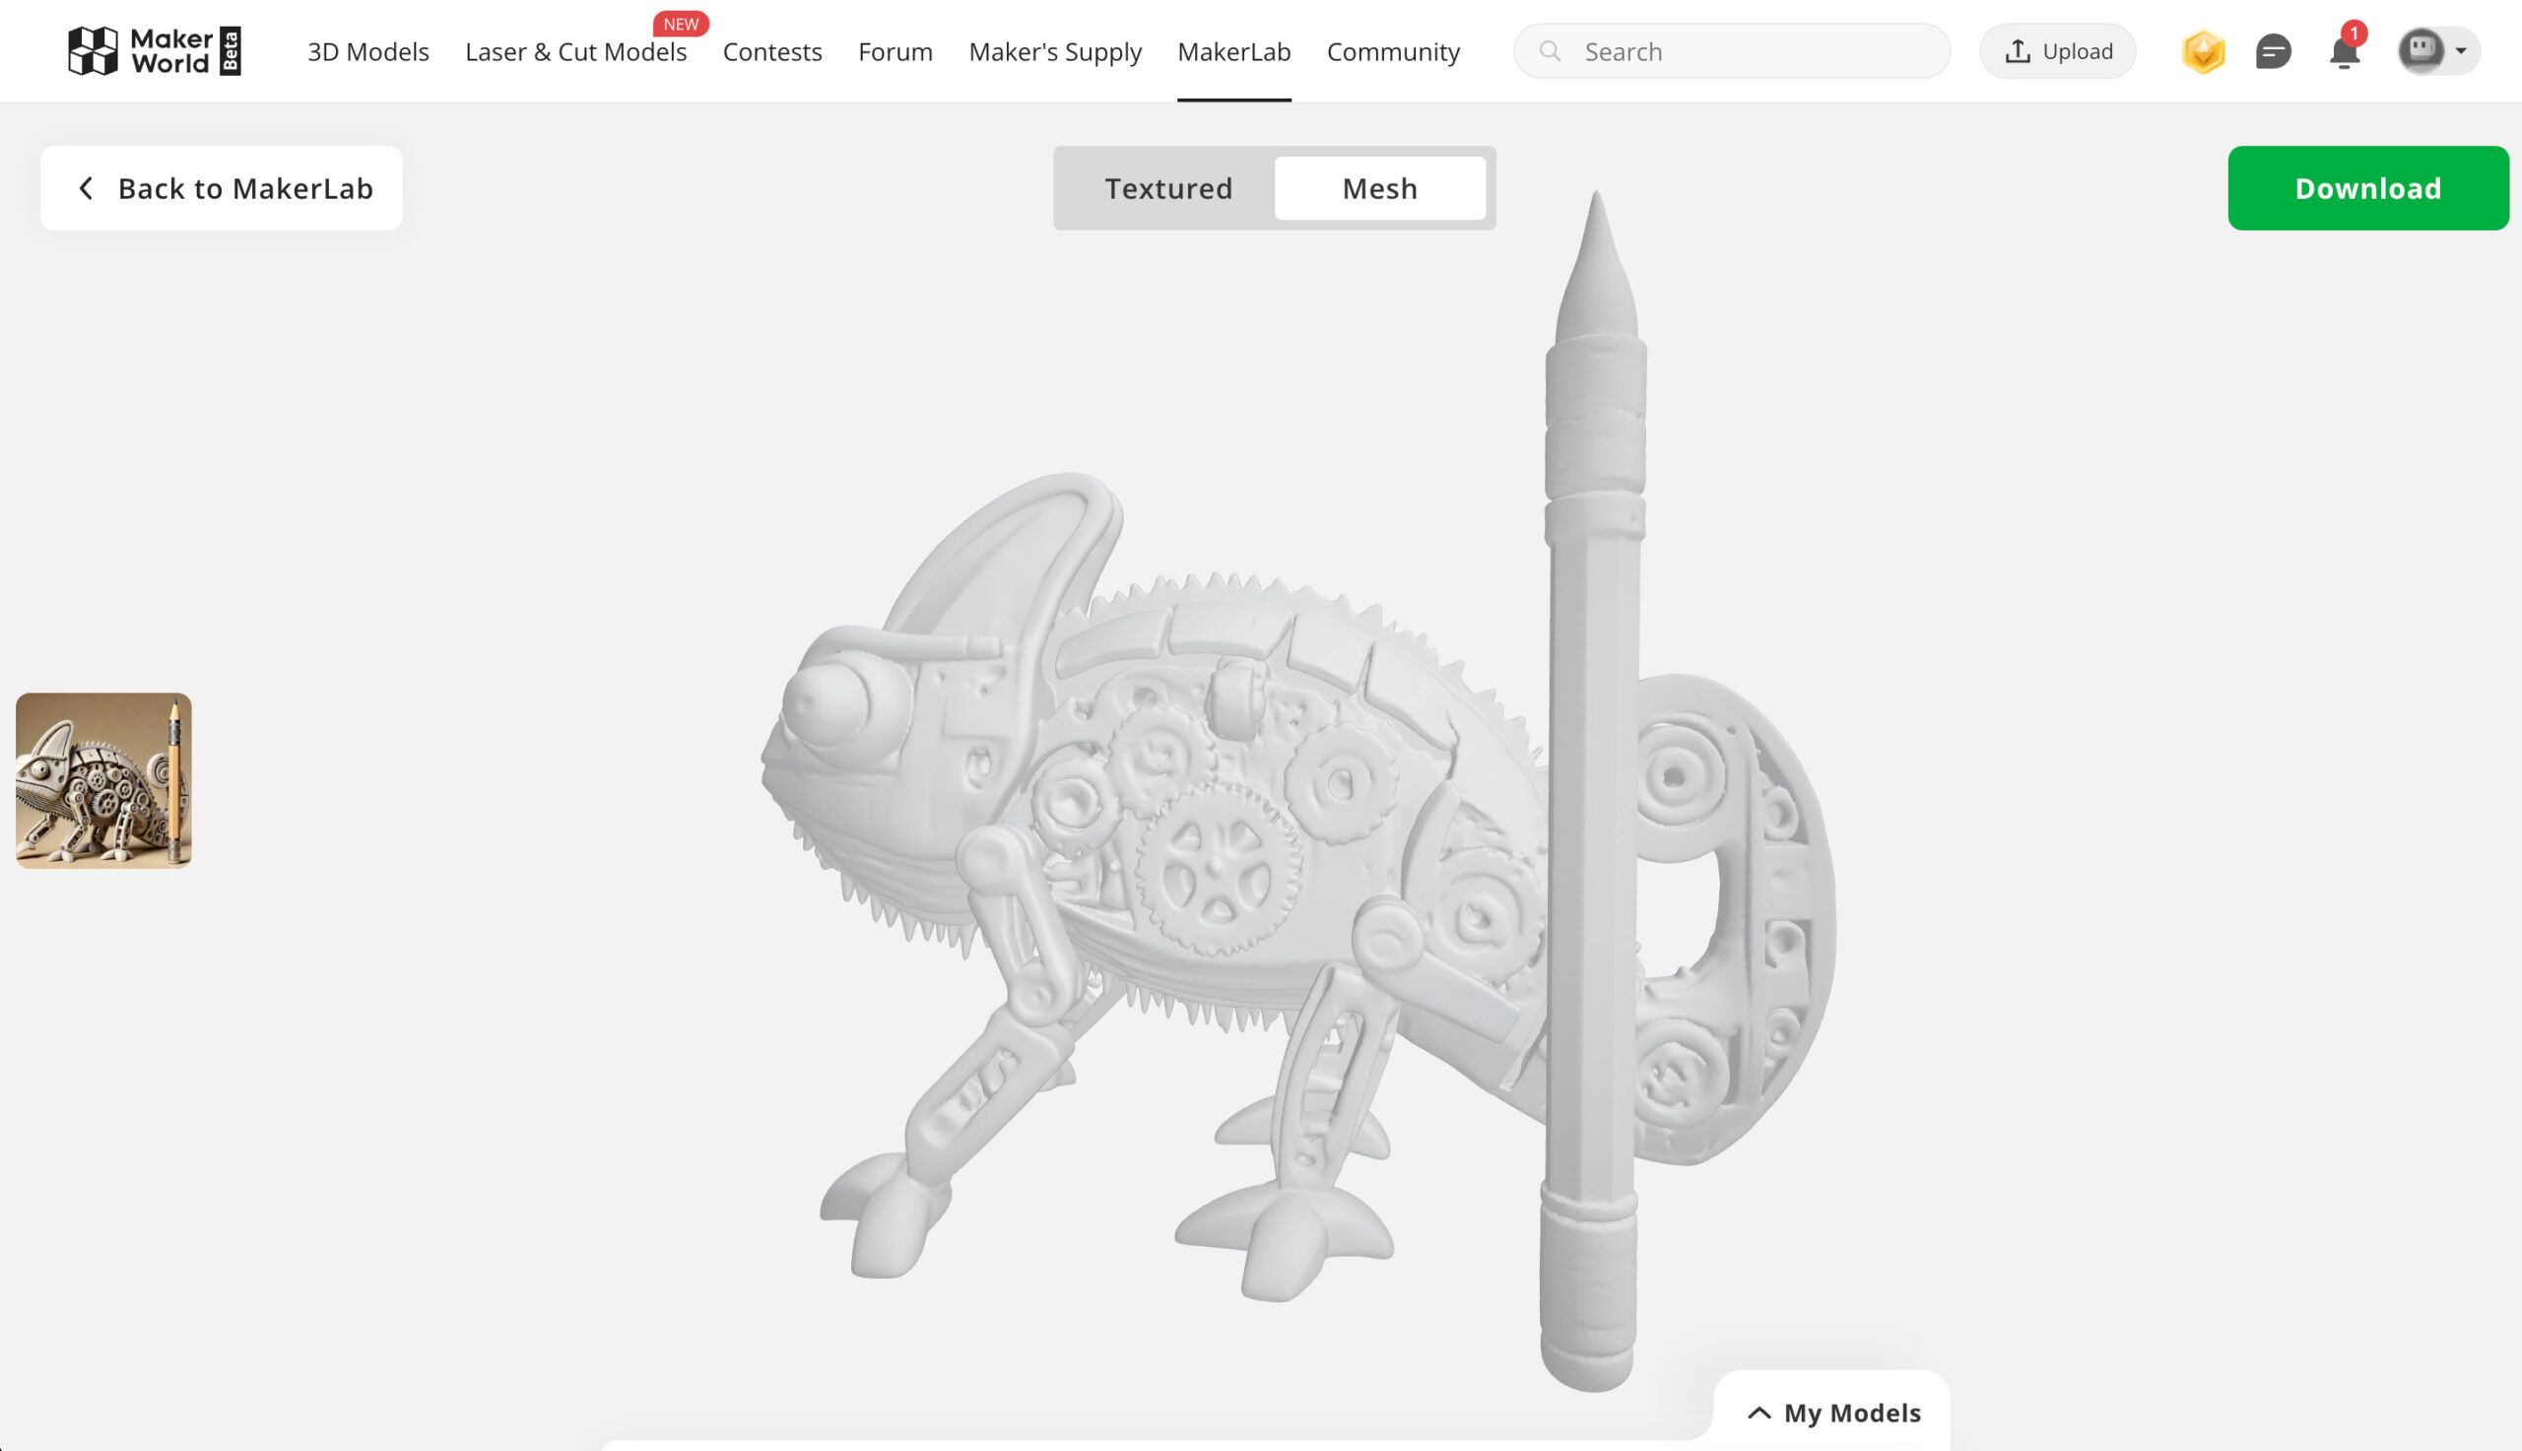Open the messages chat icon

click(2273, 51)
